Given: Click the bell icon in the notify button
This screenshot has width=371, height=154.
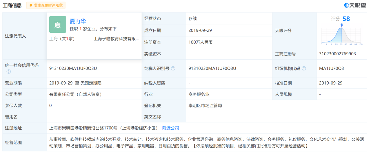Looking at the screenshot, I should click(31, 5).
